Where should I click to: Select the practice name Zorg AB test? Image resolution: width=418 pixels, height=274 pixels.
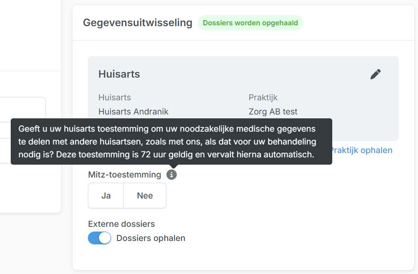tap(273, 111)
